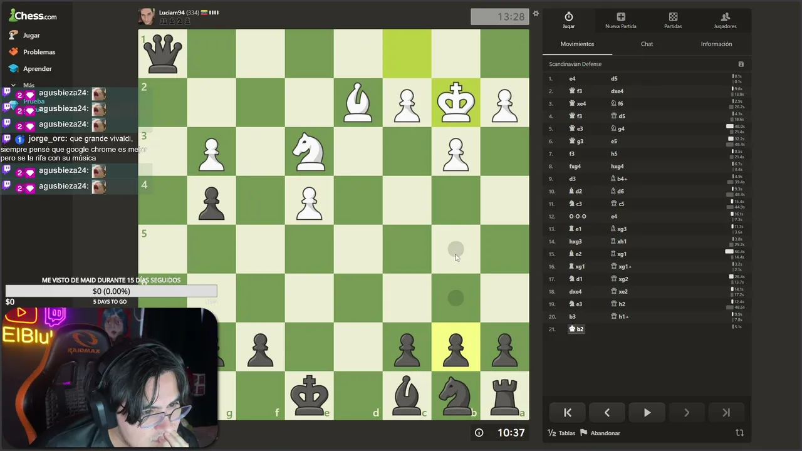Screen dimensions: 802x451
Task: Go to previous move button
Action: click(x=607, y=413)
